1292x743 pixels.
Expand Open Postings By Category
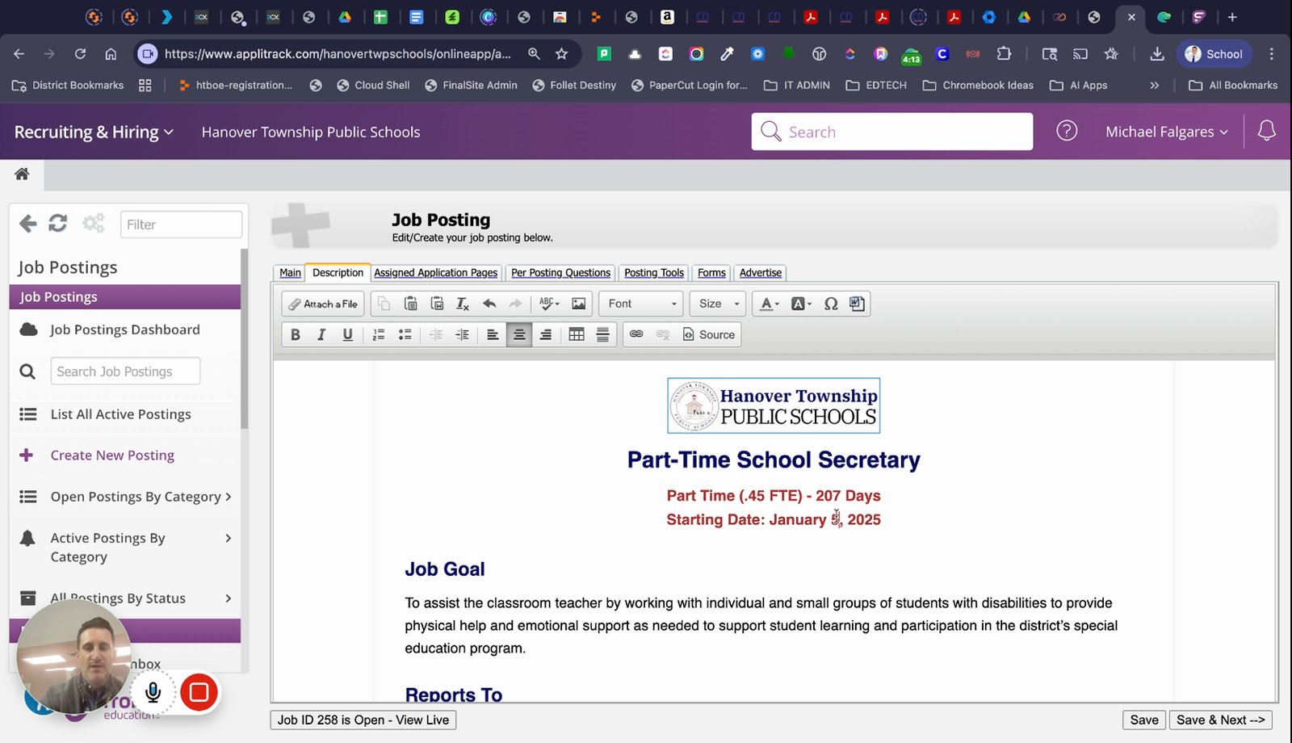click(125, 497)
